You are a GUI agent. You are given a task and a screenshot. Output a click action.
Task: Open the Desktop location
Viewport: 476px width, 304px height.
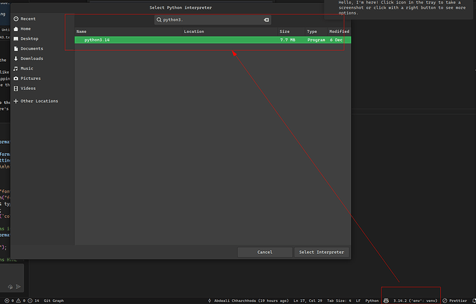point(29,39)
